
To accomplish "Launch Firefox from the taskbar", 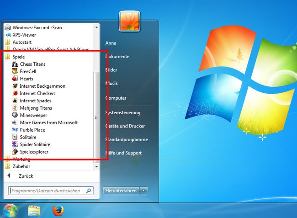I will coord(58,210).
